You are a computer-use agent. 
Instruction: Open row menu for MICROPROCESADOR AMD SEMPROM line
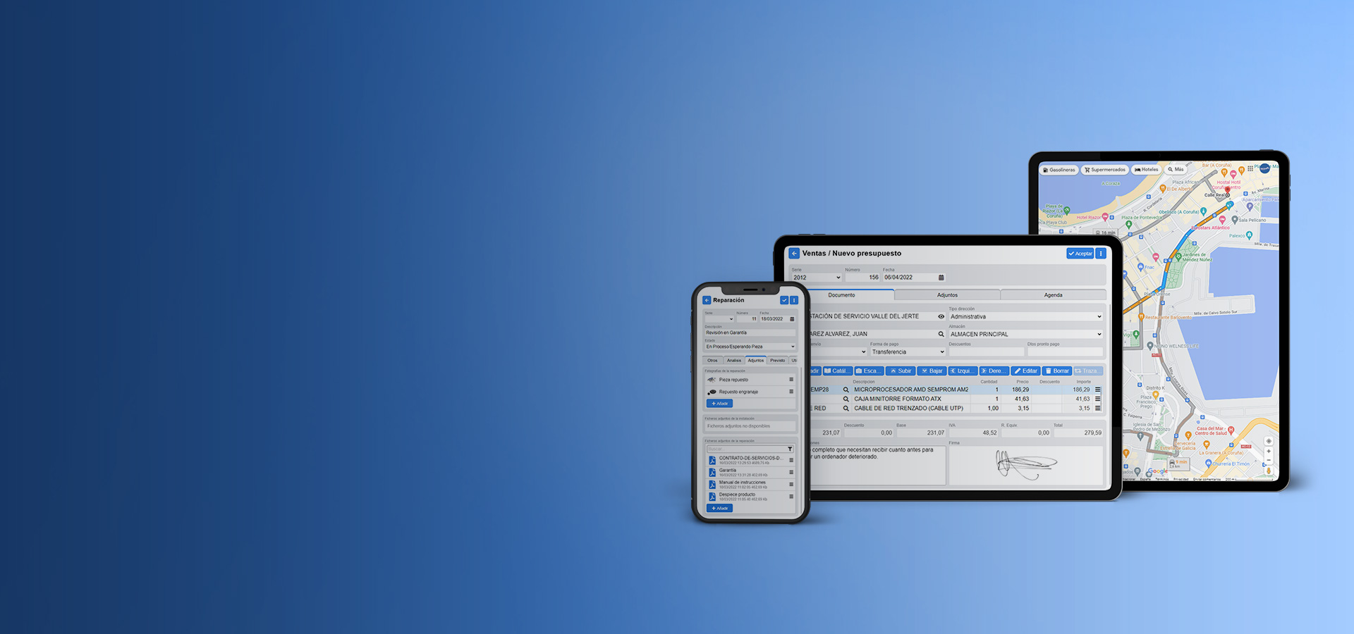tap(1097, 390)
